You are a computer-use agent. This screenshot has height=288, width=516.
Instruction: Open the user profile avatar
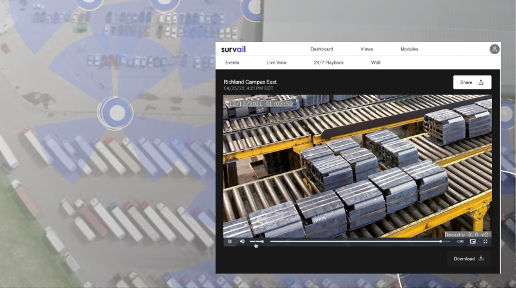[494, 49]
